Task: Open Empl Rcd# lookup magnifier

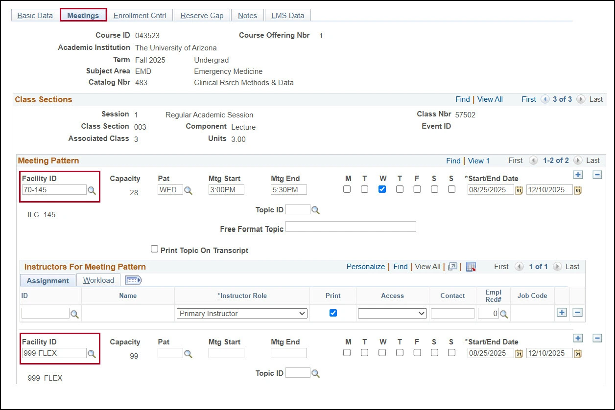Action: (x=504, y=314)
